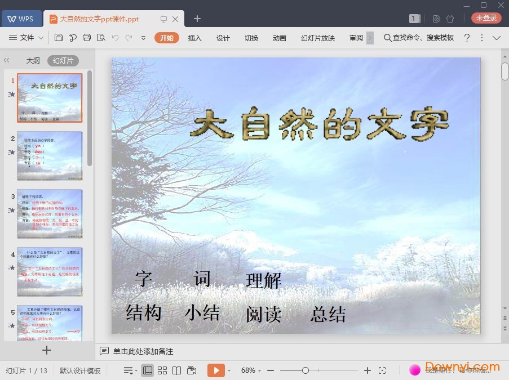The width and height of the screenshot is (509, 380).
Task: Click the Fit slide to window icon
Action: (x=383, y=370)
